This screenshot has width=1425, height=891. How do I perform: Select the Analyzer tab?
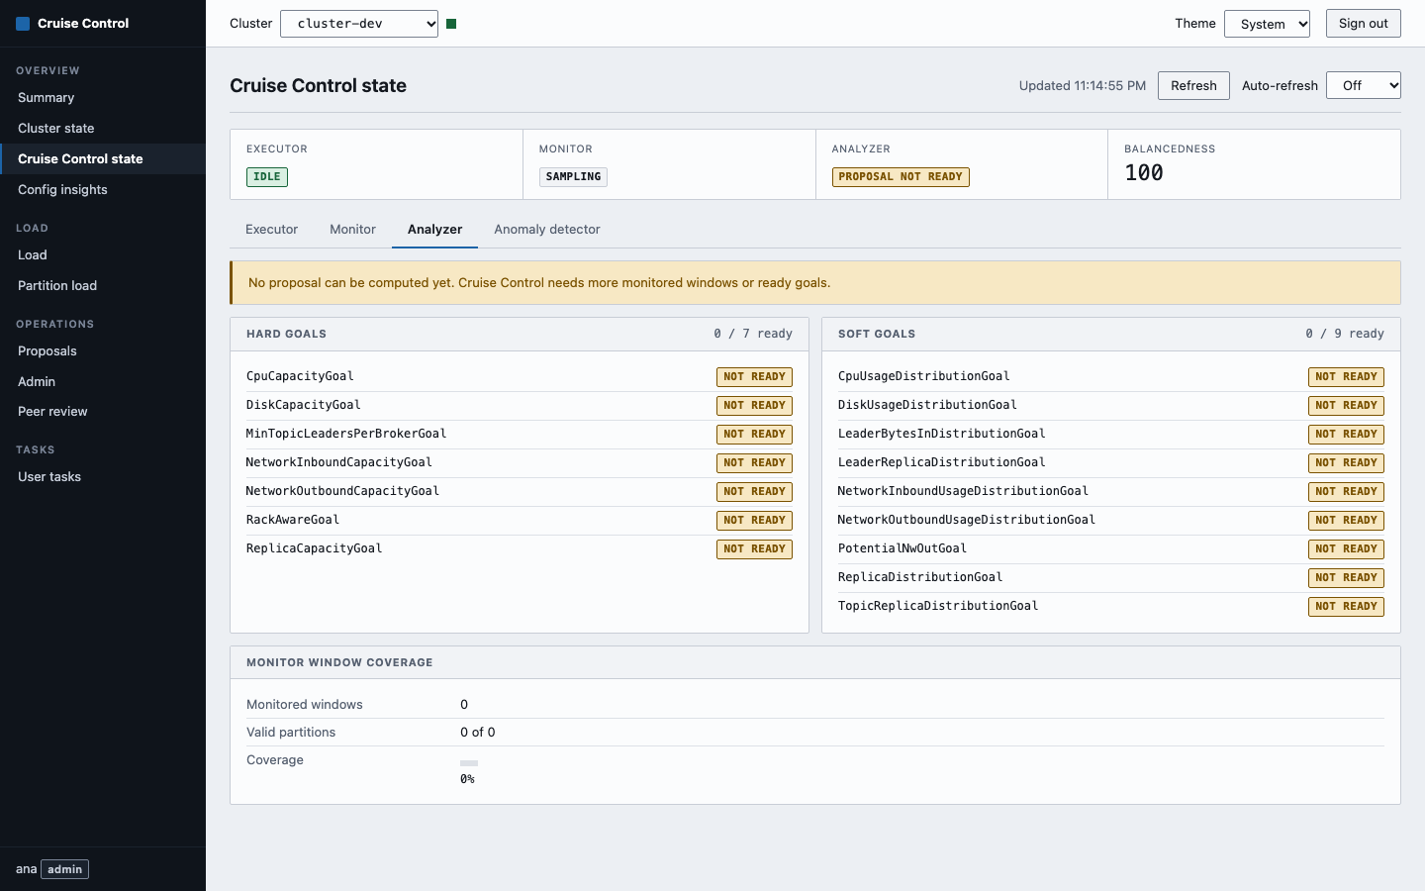[x=434, y=230]
